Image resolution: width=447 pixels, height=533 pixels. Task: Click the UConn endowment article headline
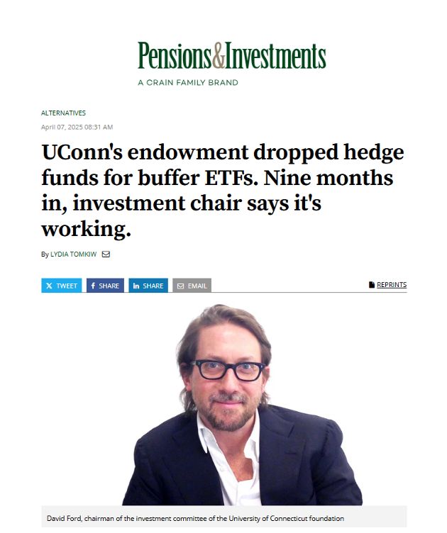(223, 191)
